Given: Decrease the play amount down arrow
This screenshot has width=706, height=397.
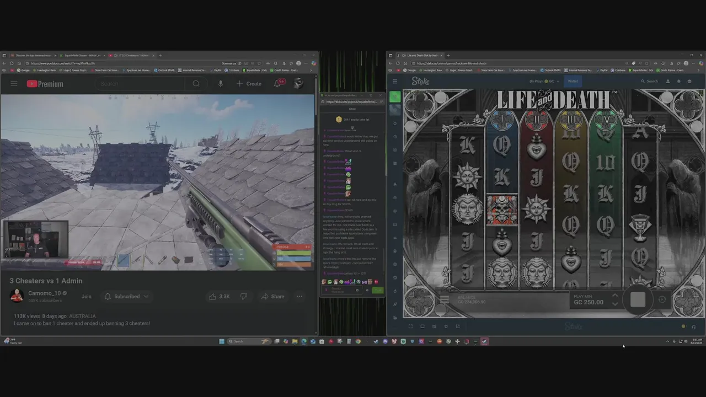Looking at the screenshot, I should [x=615, y=304].
